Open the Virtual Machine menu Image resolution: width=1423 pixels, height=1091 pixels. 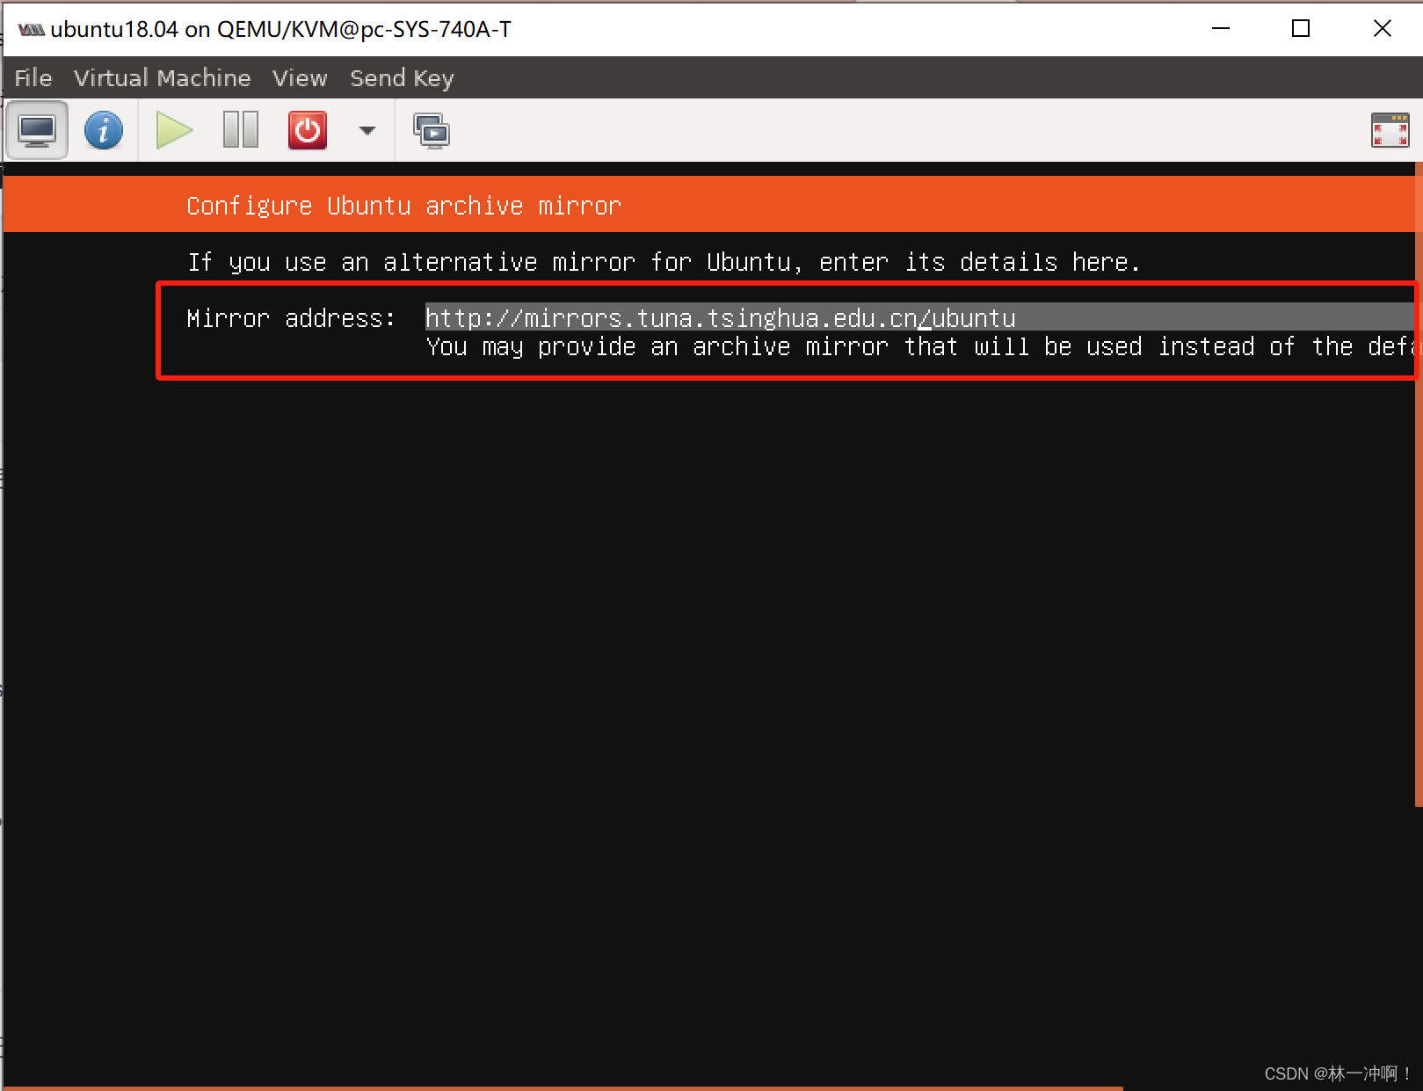point(162,77)
